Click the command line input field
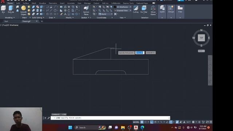Screen dimensions: 233x131 click(x=110, y=118)
